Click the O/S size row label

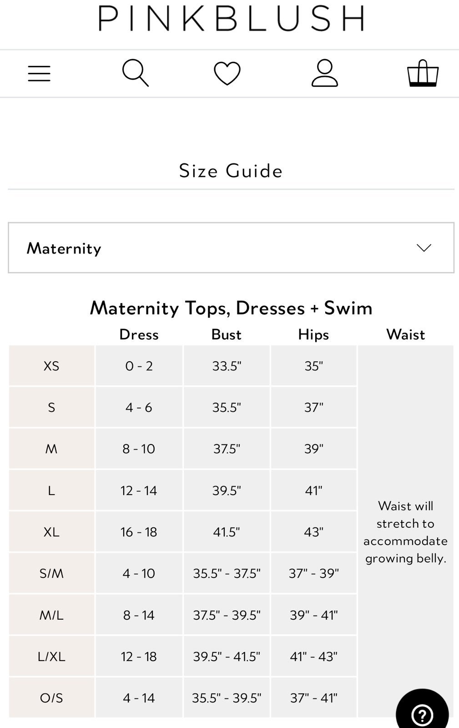(51, 698)
